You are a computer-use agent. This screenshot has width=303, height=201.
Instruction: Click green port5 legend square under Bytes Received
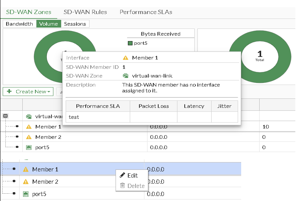(x=130, y=43)
